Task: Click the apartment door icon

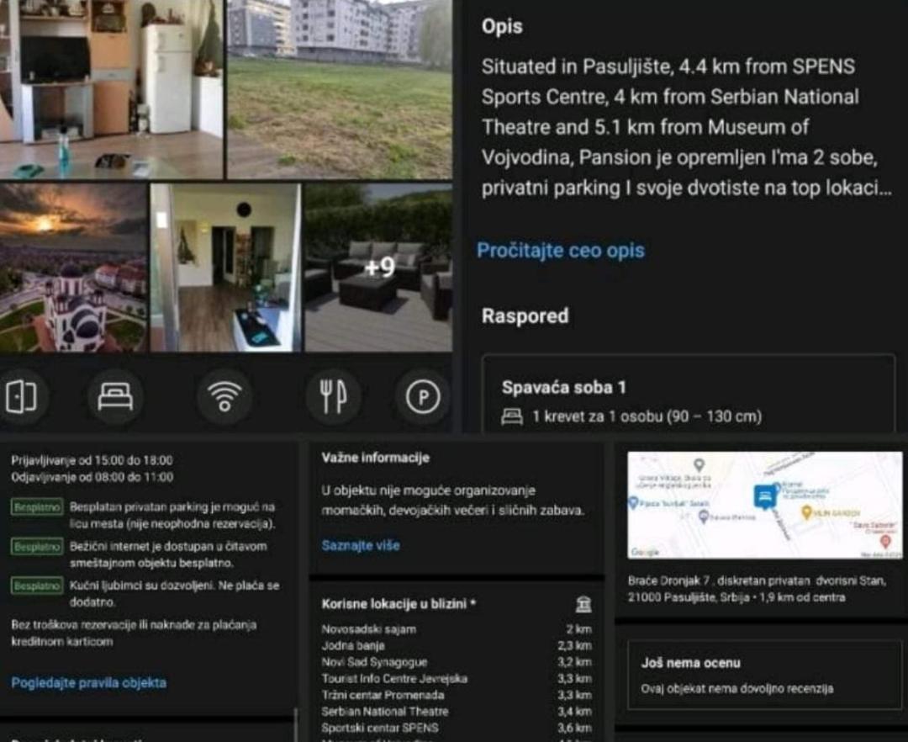Action: (20, 397)
